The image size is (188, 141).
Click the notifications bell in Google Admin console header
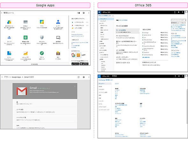[x=79, y=13]
